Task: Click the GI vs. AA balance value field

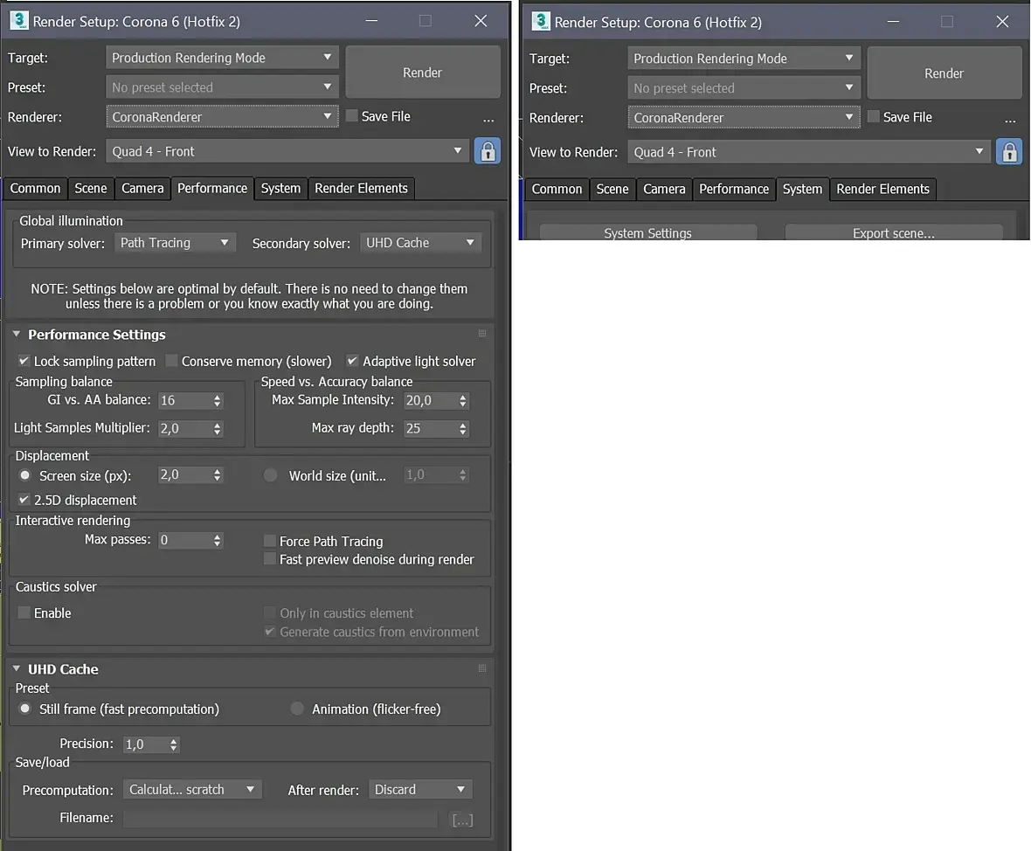Action: (x=183, y=400)
